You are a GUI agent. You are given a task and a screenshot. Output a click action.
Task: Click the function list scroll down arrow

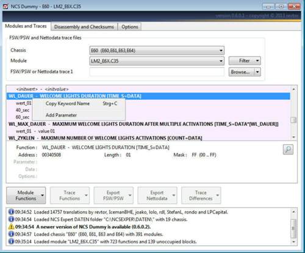tap(293, 137)
